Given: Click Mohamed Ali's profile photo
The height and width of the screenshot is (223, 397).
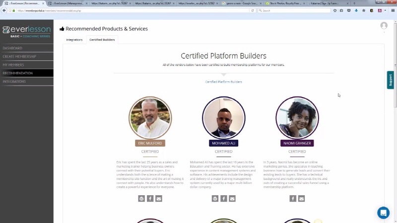Looking at the screenshot, I should [224, 118].
